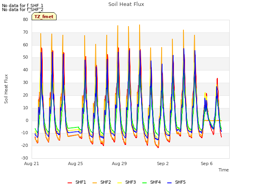This screenshot has height=190, width=253.
Task: Click the vertical Soil Heat Flux axis title
Action: (6, 89)
